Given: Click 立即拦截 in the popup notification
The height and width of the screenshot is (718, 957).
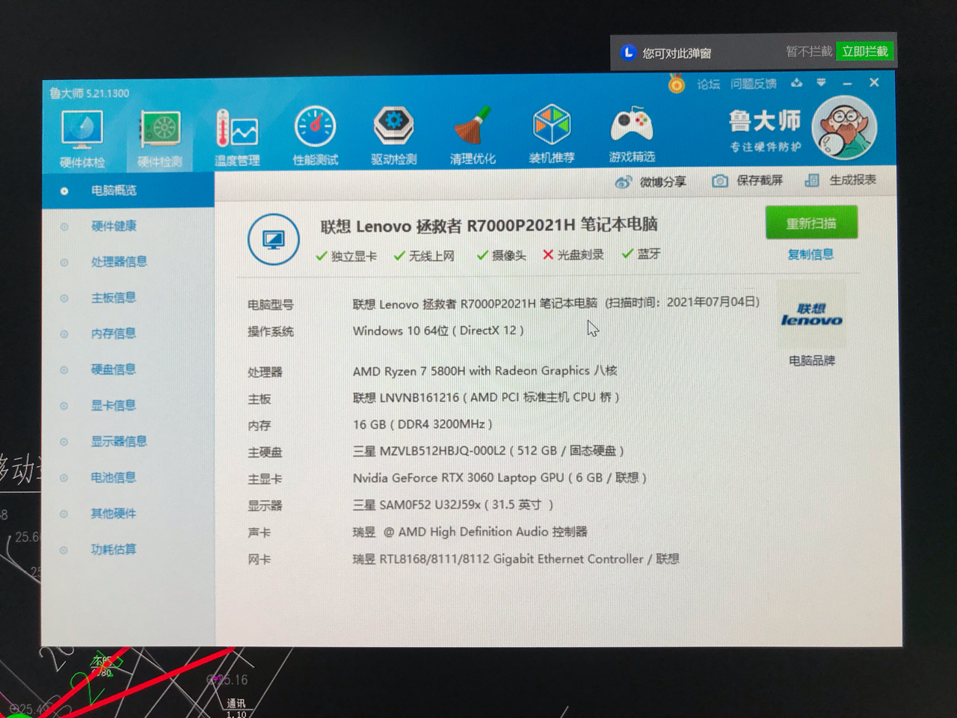Looking at the screenshot, I should pyautogui.click(x=864, y=52).
